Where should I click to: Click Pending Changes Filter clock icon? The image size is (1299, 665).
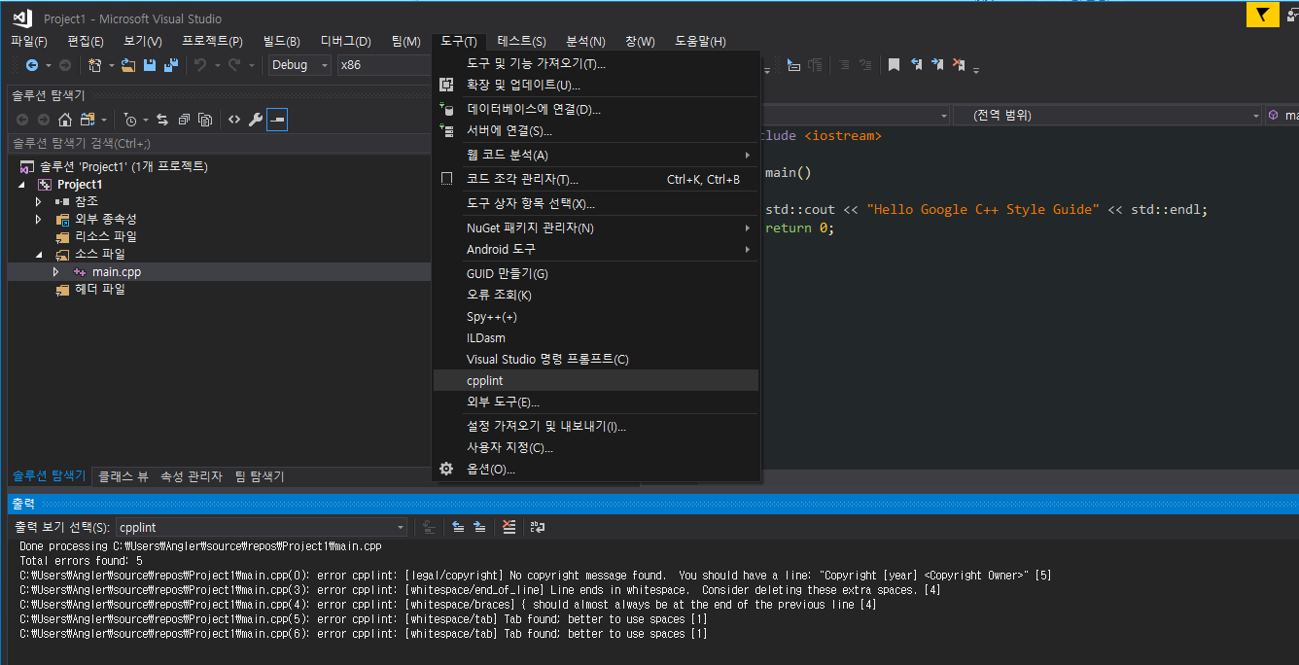pyautogui.click(x=131, y=120)
